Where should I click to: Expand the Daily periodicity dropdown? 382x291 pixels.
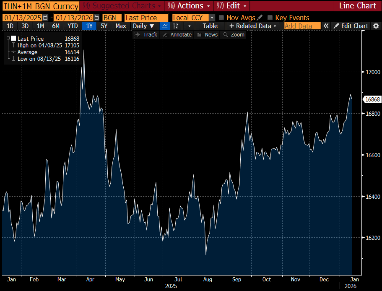[143, 26]
